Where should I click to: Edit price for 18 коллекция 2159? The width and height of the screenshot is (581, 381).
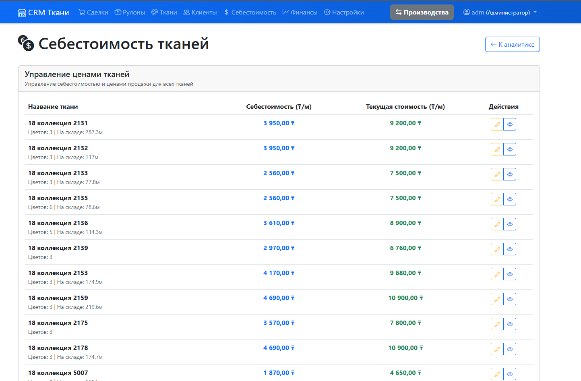[497, 299]
